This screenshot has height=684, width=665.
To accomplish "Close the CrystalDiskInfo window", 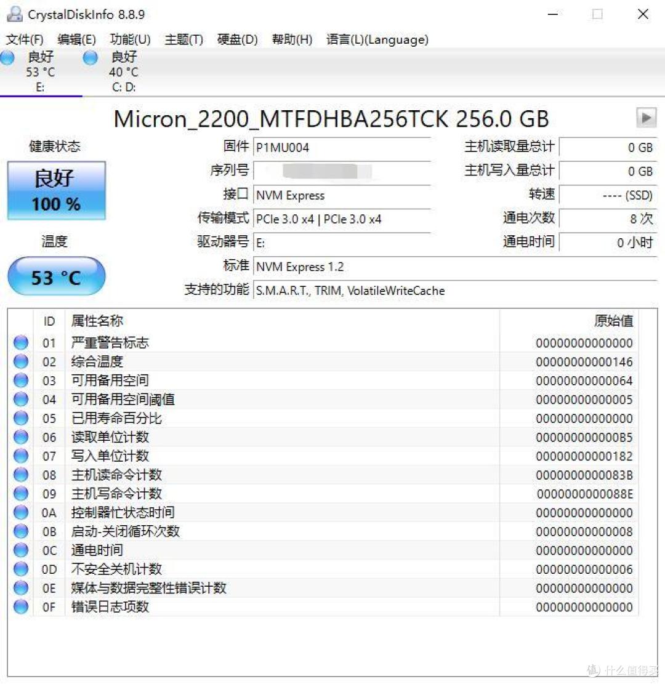I will [x=643, y=14].
